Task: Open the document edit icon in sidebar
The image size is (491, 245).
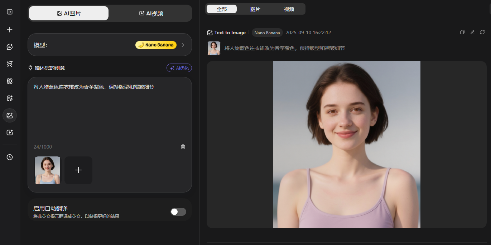Action: click(10, 98)
